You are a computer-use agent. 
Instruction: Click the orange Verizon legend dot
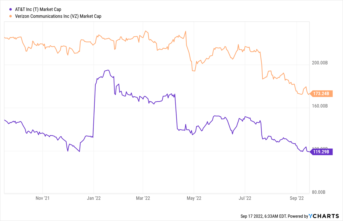coord(6,16)
